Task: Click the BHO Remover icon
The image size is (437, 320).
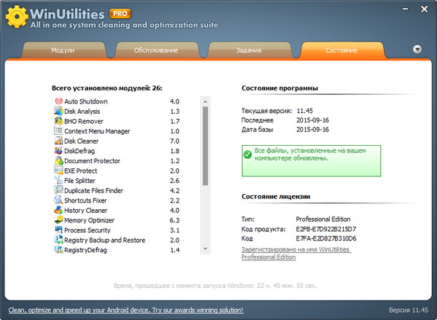Action: [x=58, y=121]
